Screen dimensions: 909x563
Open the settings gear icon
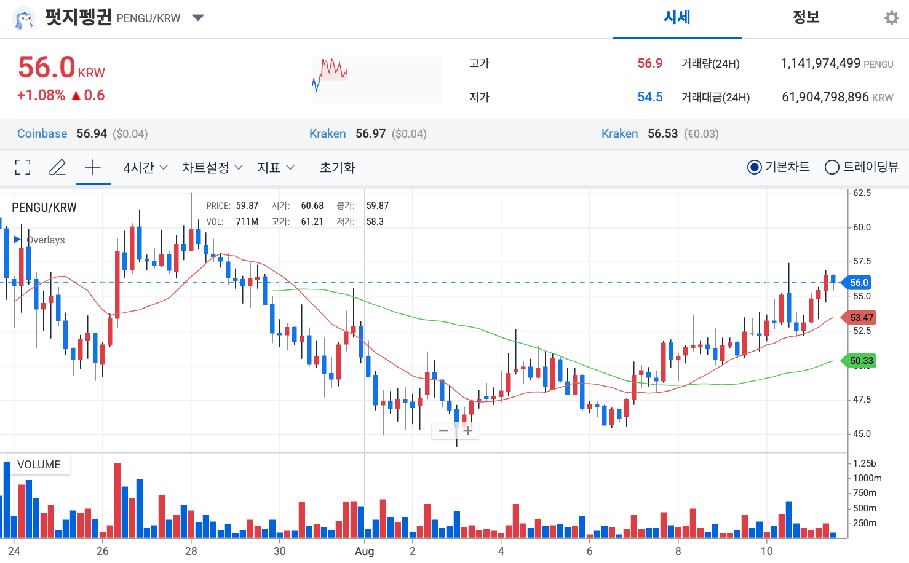click(x=891, y=18)
